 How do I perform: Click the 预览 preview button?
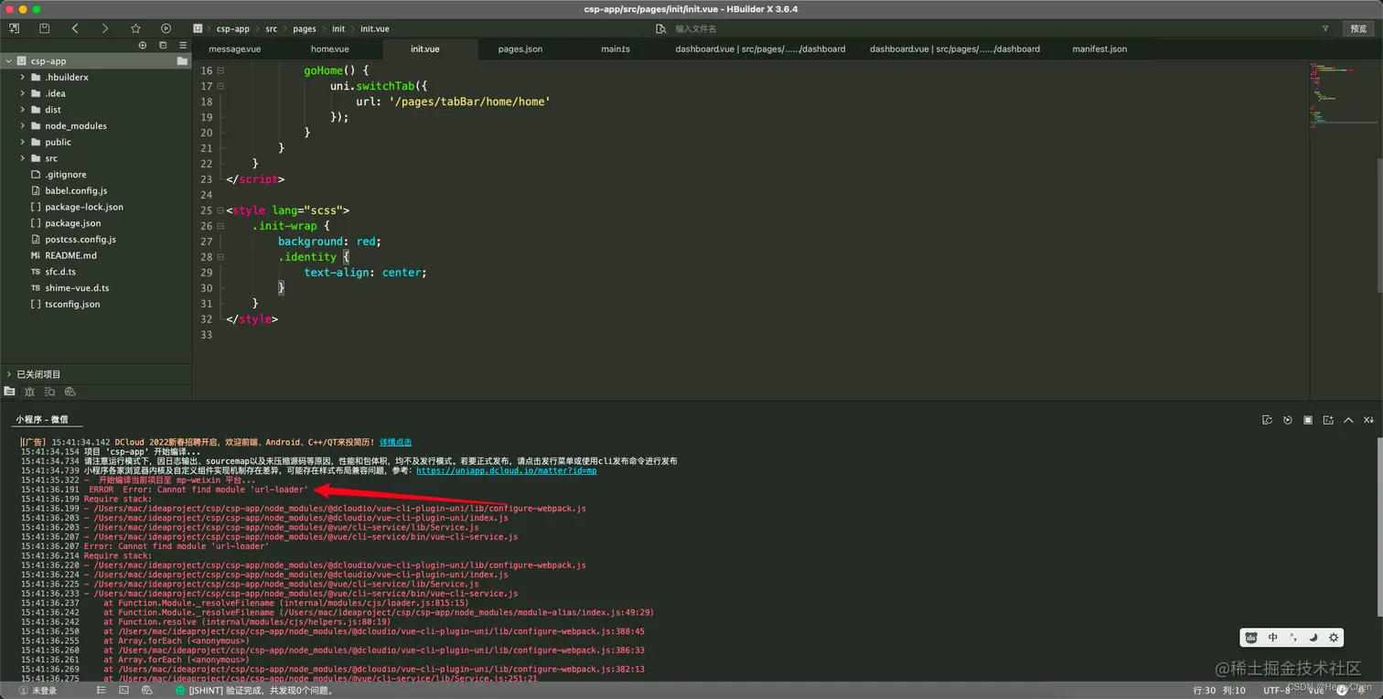click(1359, 28)
